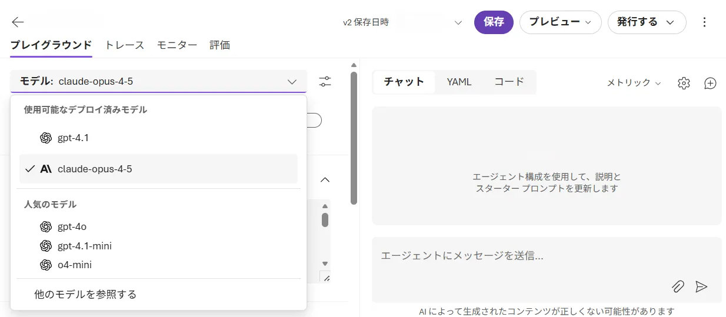Click the purple 保存 button
This screenshot has width=726, height=317.
[494, 22]
